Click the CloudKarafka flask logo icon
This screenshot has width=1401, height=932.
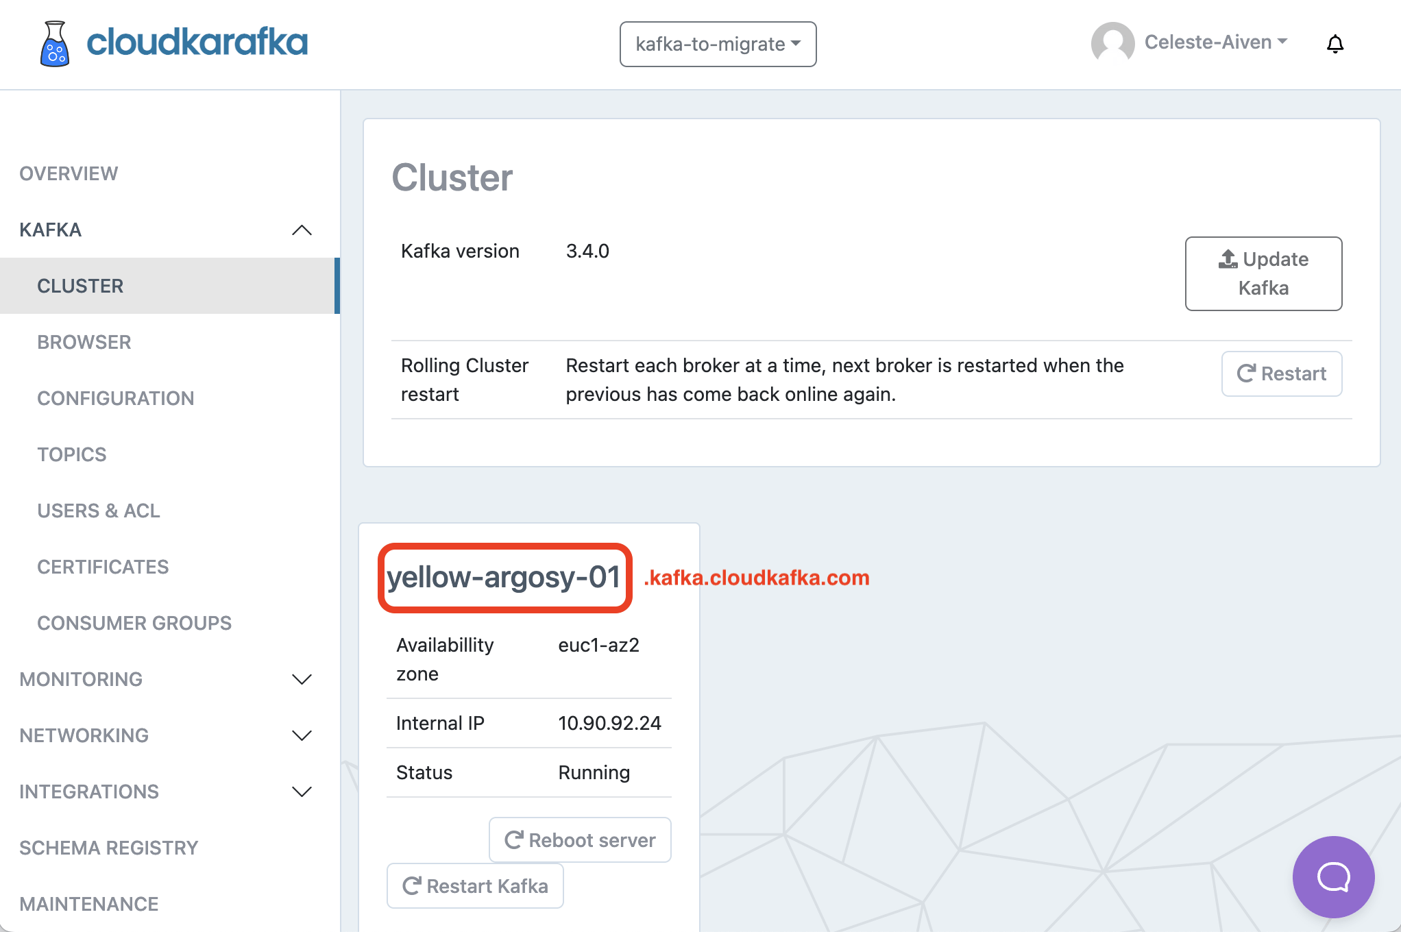pos(55,43)
